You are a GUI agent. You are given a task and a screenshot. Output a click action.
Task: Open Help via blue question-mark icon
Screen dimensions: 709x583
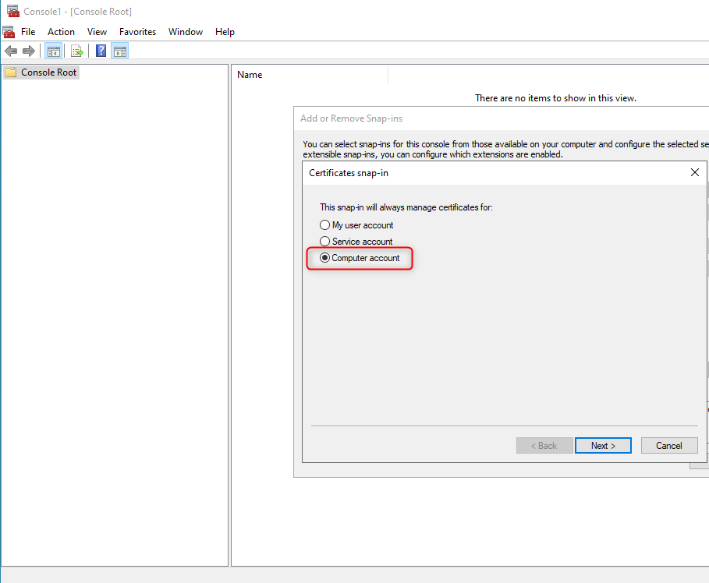[x=101, y=51]
